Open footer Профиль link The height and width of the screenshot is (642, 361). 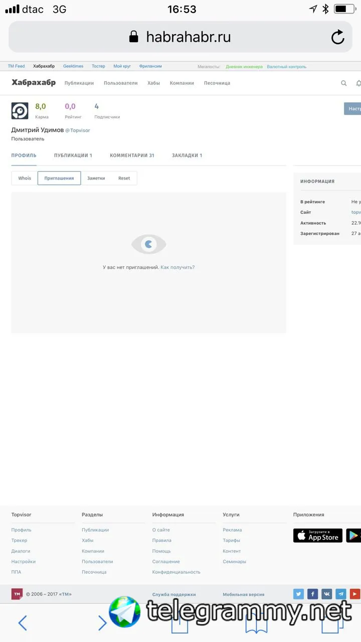(21, 530)
